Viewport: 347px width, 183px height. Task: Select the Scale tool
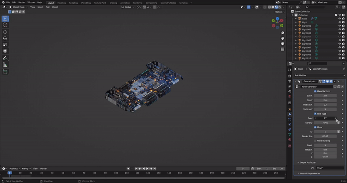5,45
